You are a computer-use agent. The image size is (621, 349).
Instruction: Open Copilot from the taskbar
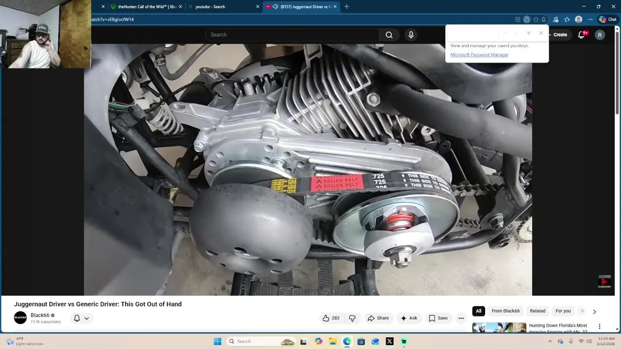[x=318, y=341]
